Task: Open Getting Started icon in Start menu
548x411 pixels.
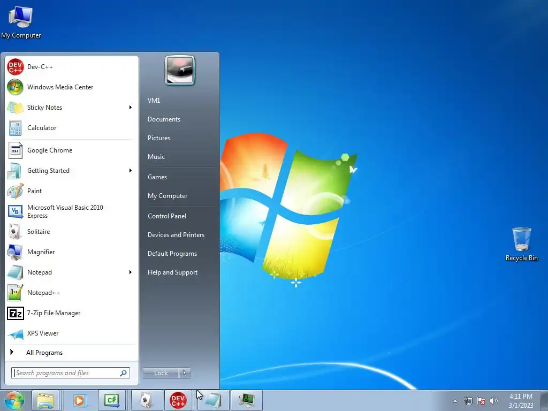Action: point(15,171)
